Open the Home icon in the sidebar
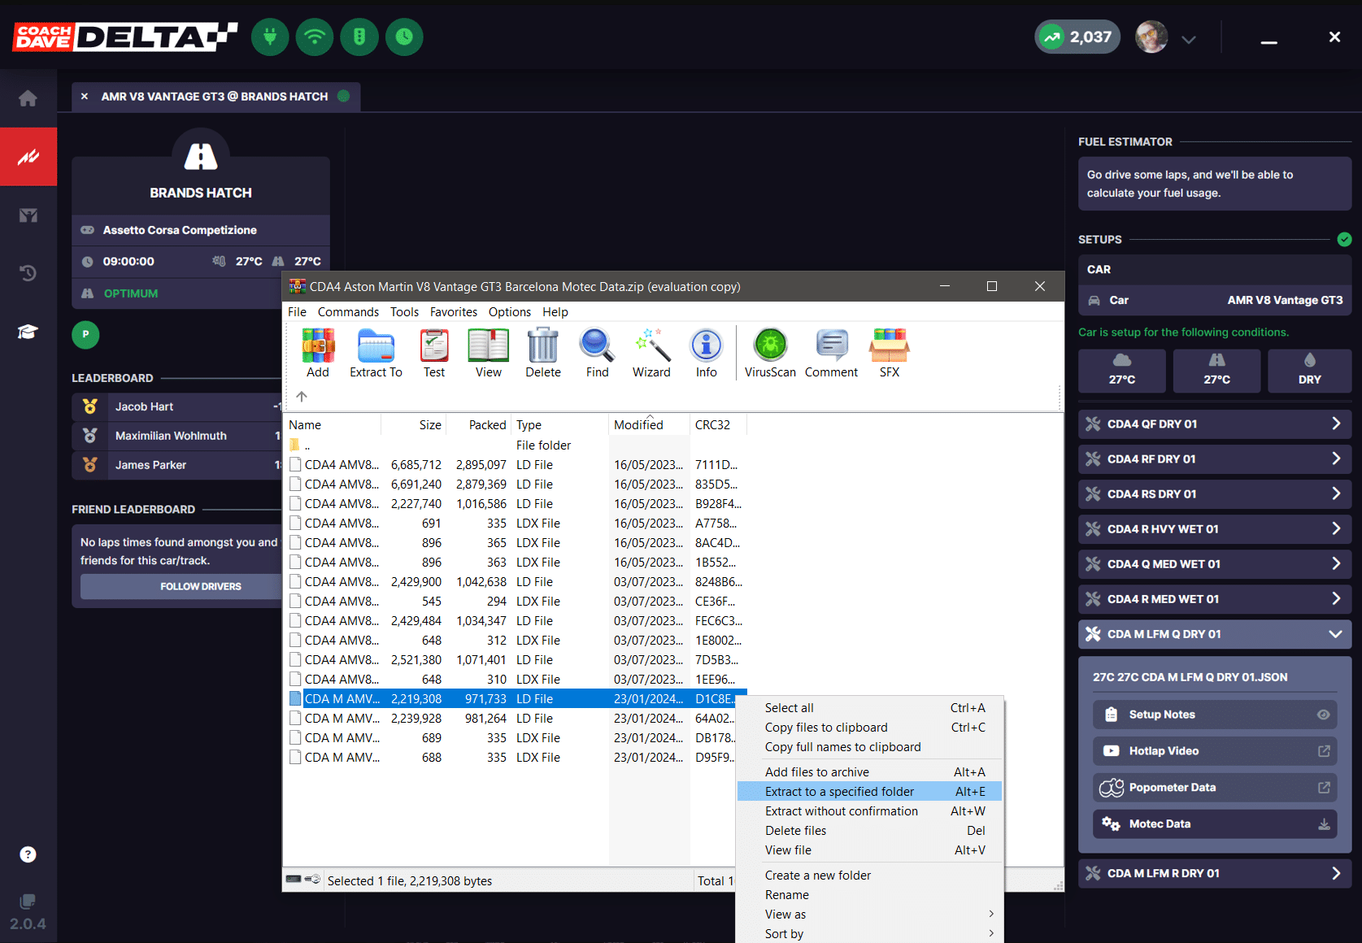Screen dimensions: 1362x943 pyautogui.click(x=28, y=98)
